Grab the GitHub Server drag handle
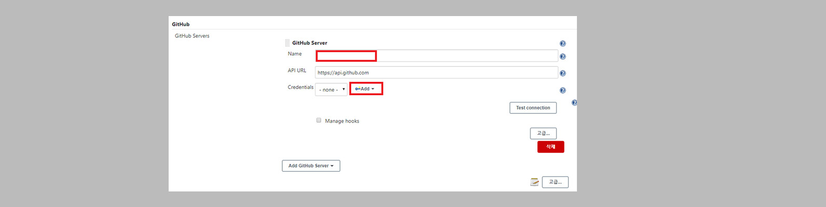The width and height of the screenshot is (826, 207). (287, 43)
